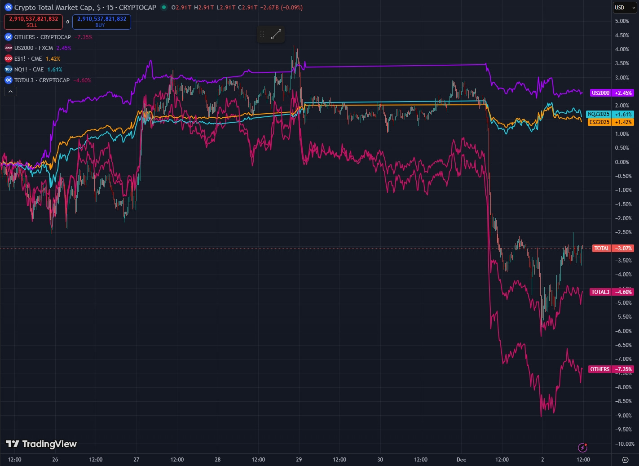
Task: Click the SELL price button
Action: [33, 22]
